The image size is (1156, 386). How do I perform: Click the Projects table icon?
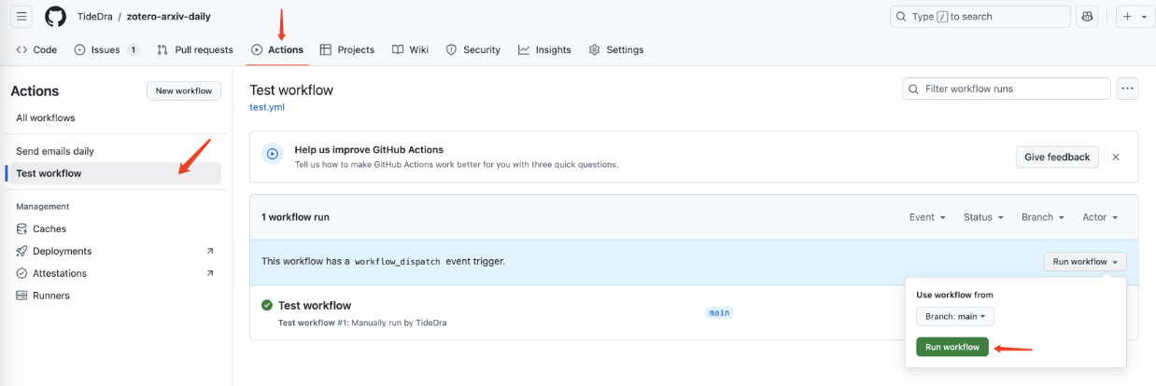pyautogui.click(x=326, y=49)
